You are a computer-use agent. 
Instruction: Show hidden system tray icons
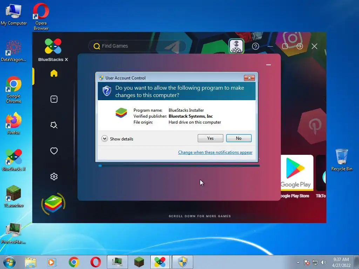[x=298, y=262]
